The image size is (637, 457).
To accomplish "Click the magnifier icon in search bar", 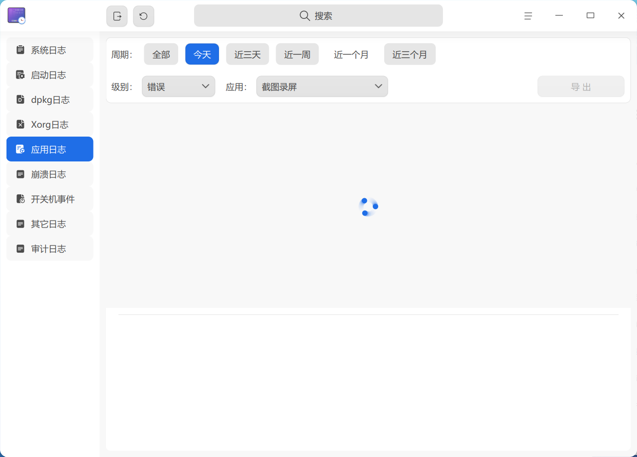I will click(x=305, y=16).
